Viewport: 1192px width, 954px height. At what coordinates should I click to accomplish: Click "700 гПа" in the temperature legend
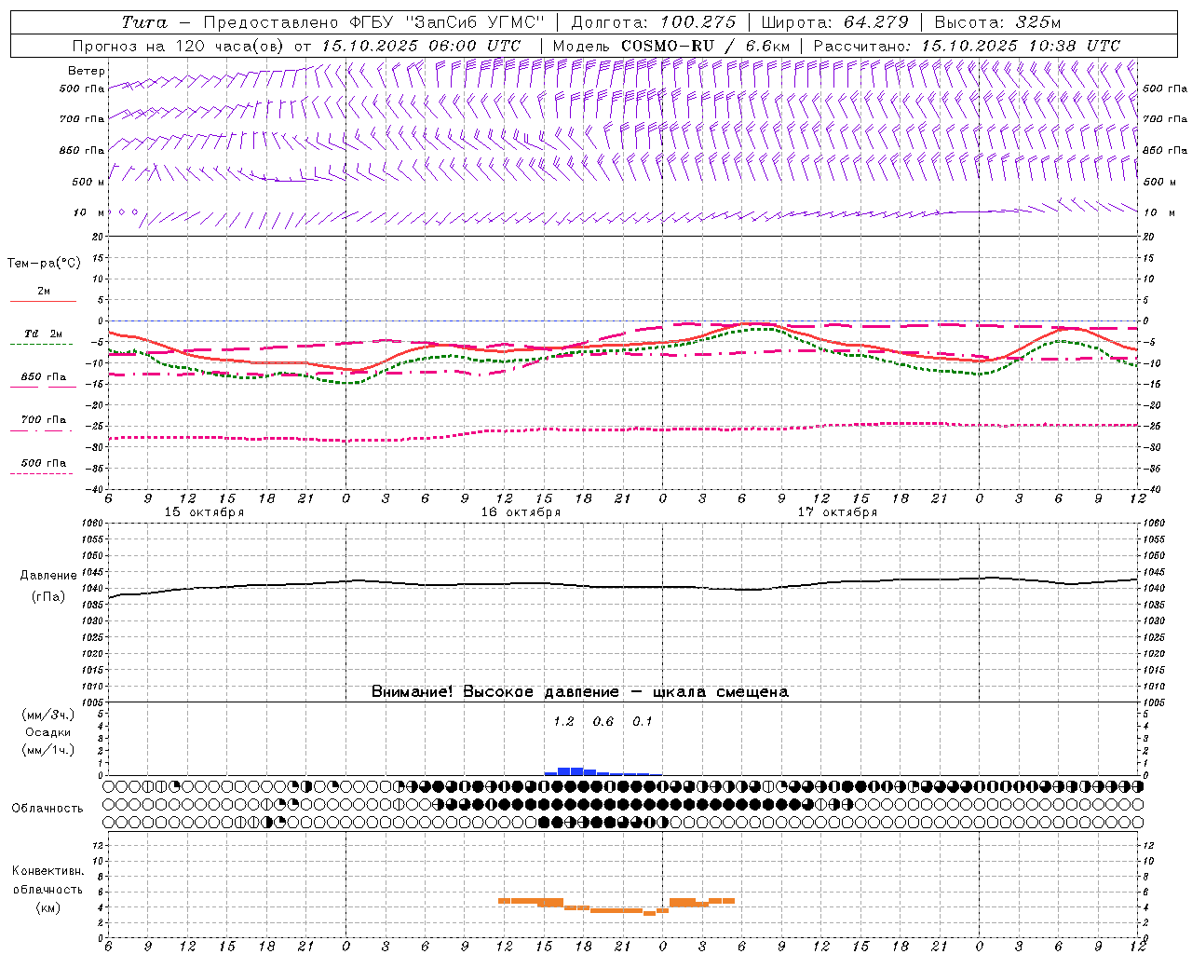(x=44, y=420)
